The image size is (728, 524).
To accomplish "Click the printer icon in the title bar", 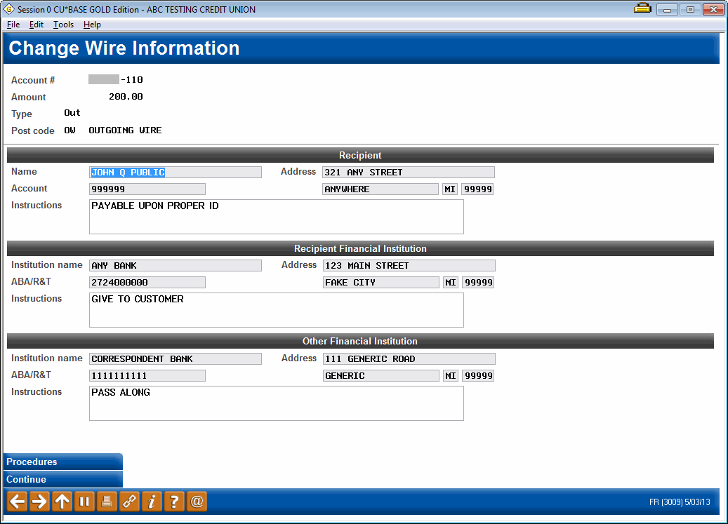I will click(x=642, y=9).
